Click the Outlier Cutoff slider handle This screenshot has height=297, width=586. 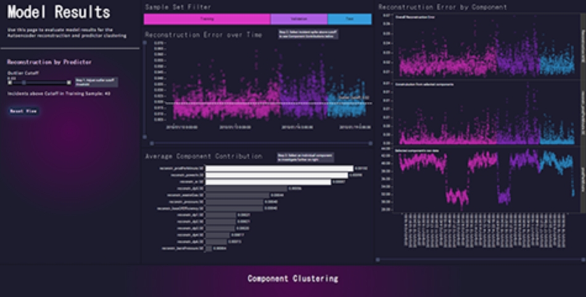24,83
